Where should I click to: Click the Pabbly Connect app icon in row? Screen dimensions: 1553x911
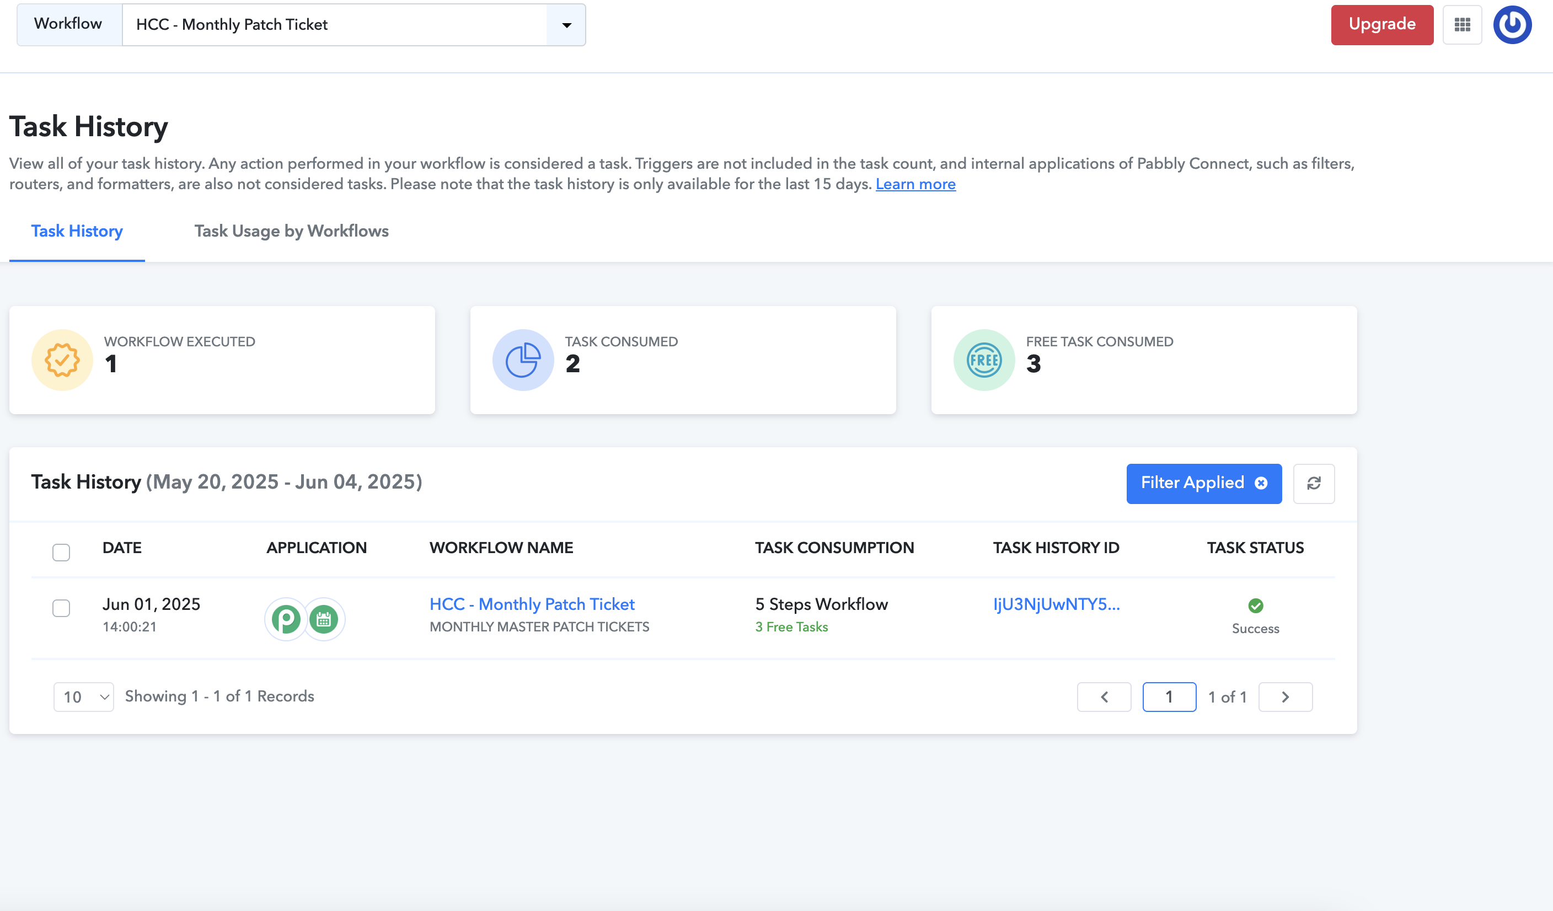286,619
